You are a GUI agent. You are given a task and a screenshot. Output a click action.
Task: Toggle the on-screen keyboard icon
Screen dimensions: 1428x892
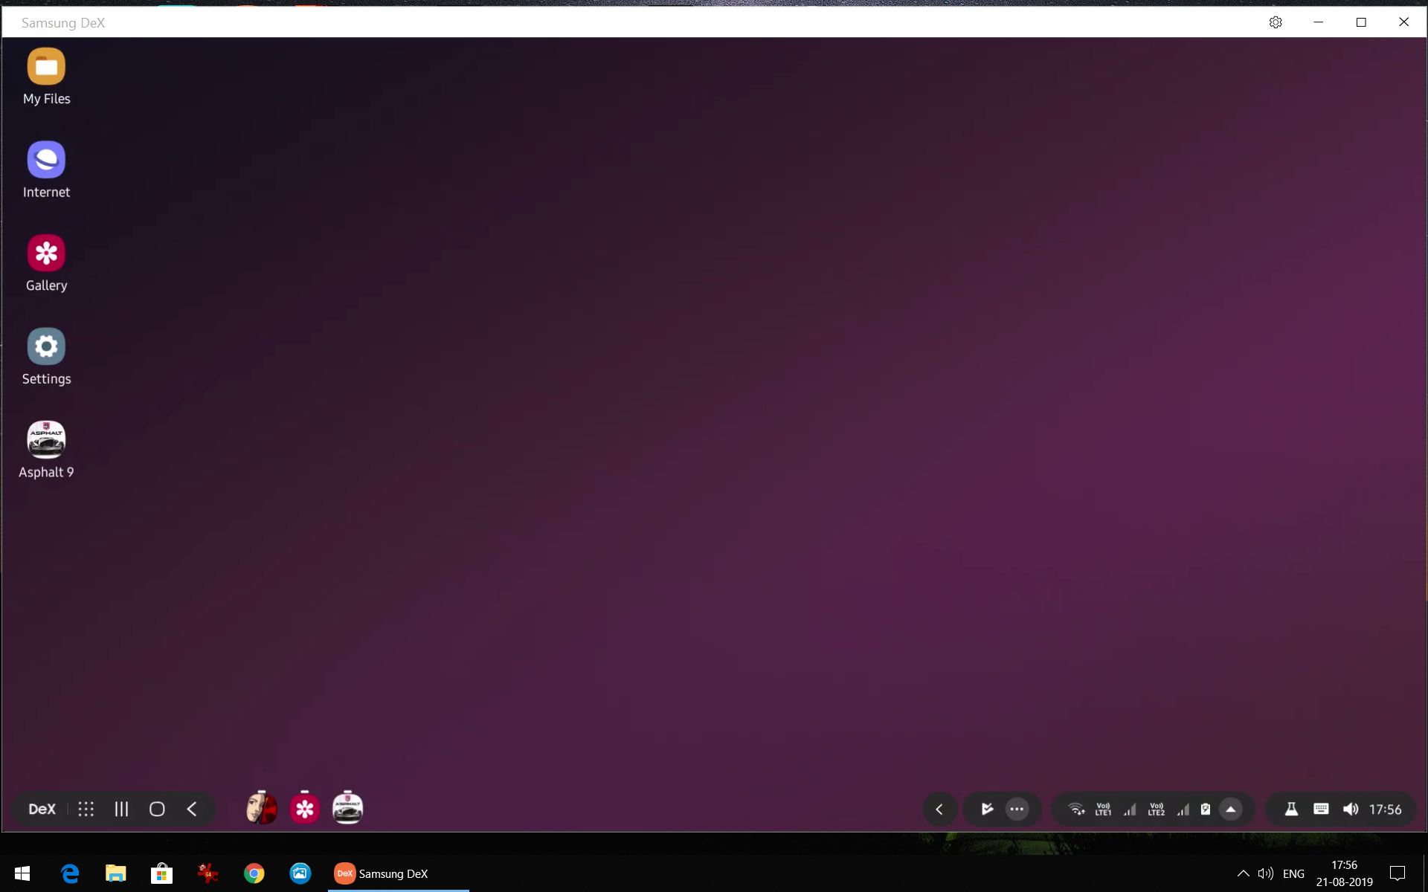(1321, 809)
